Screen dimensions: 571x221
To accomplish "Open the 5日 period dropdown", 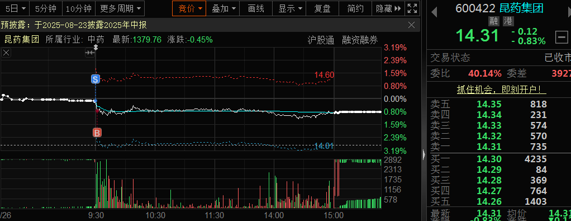I will [15, 8].
